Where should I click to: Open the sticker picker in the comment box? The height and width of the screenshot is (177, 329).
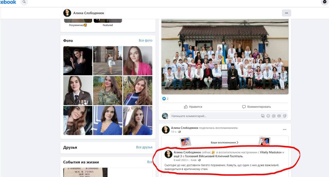285,116
